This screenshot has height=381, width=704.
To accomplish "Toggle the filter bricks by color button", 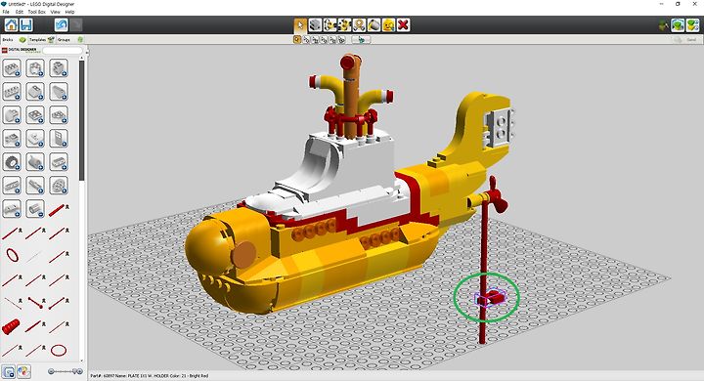I will pyautogui.click(x=23, y=371).
